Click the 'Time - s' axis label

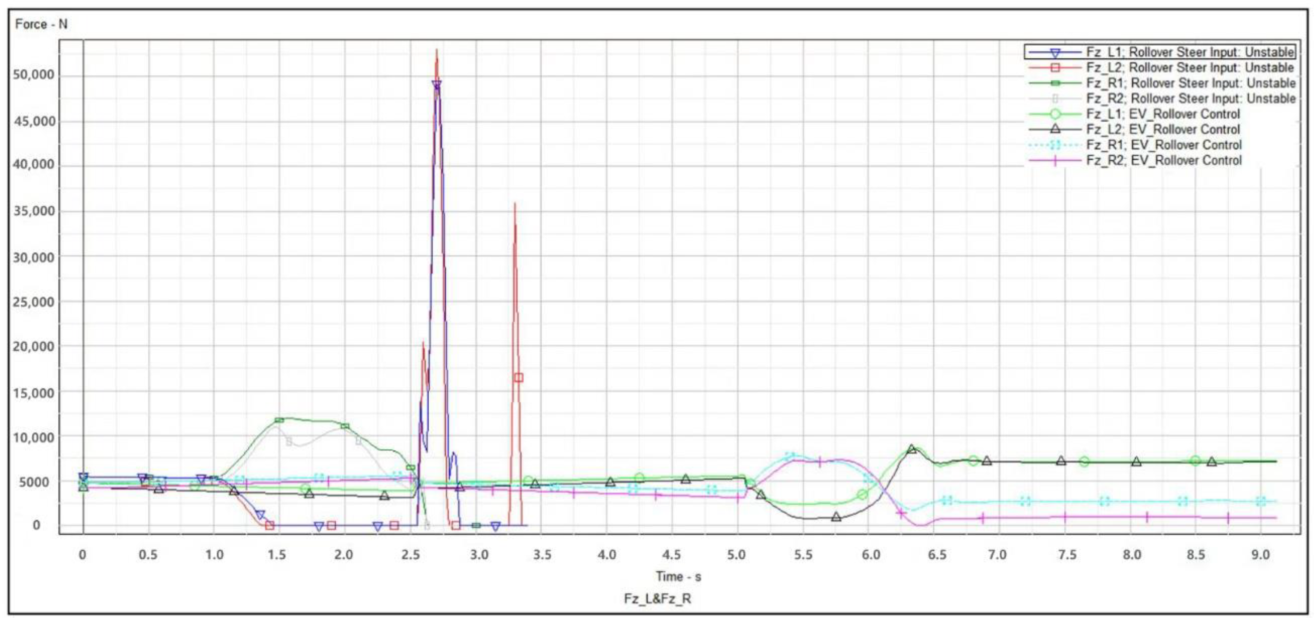[678, 577]
